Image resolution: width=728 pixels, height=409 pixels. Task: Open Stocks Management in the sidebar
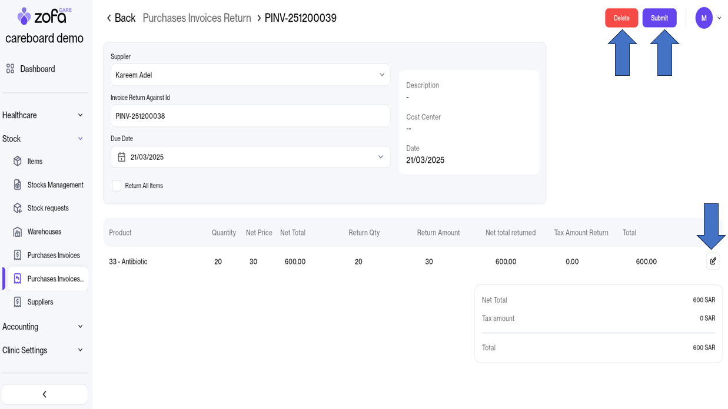point(55,185)
